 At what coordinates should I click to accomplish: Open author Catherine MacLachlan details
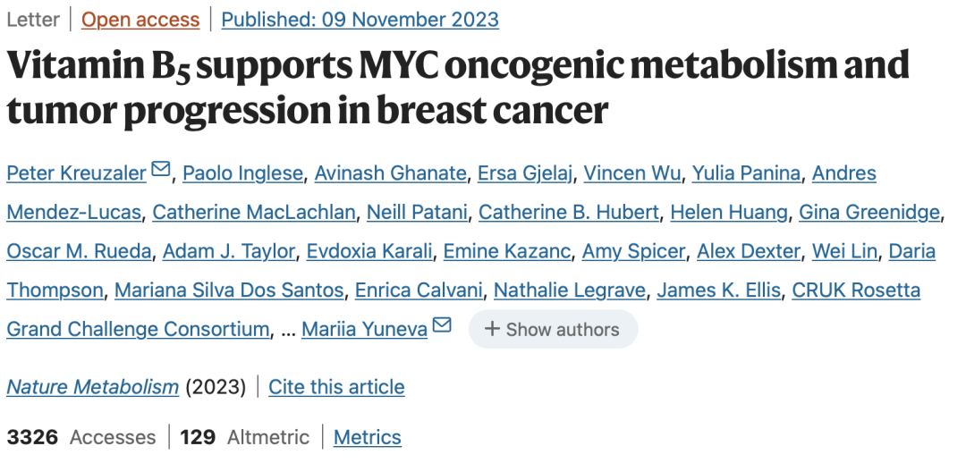point(255,213)
